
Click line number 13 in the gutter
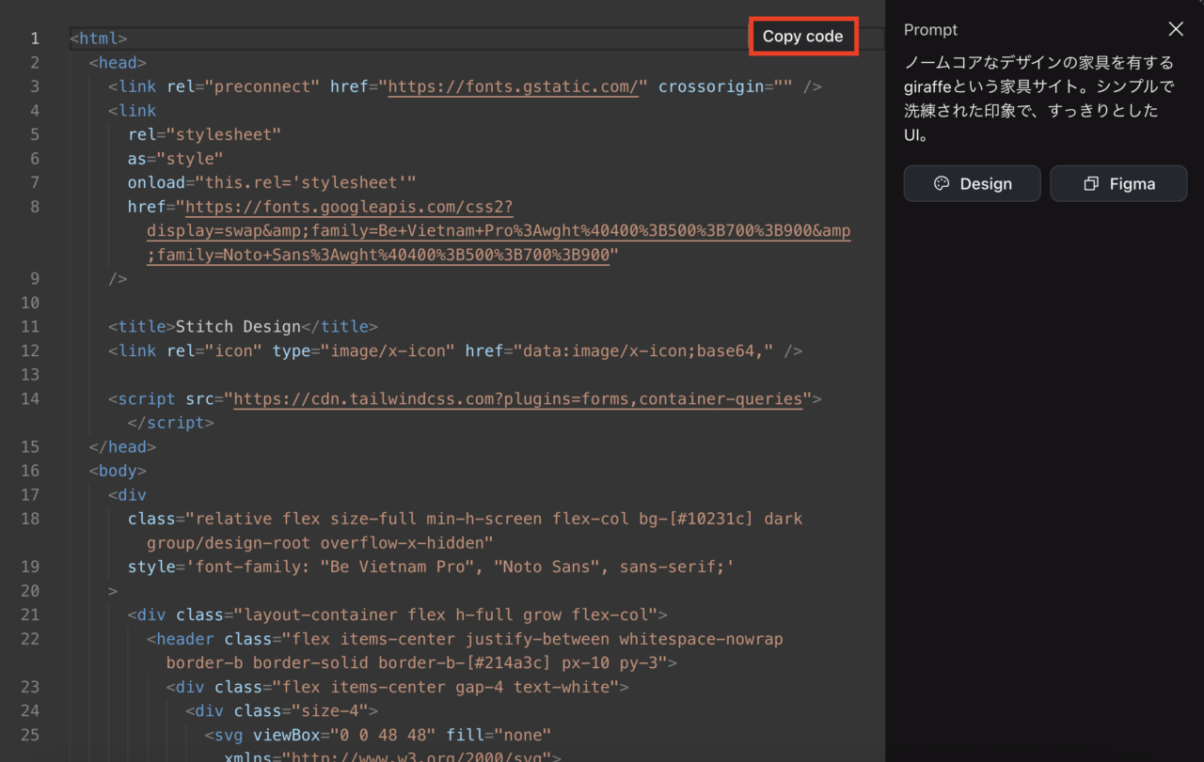[30, 375]
